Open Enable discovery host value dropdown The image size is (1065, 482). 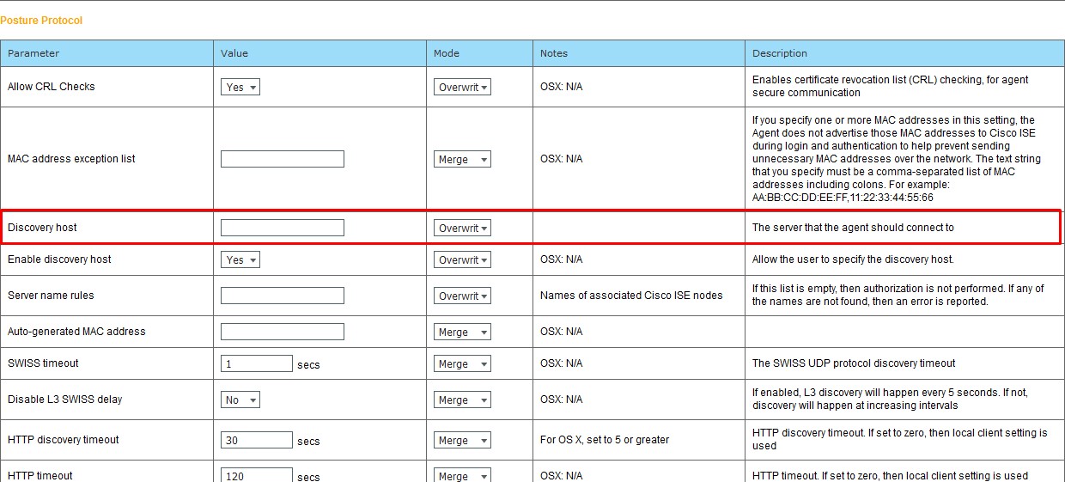click(x=240, y=259)
